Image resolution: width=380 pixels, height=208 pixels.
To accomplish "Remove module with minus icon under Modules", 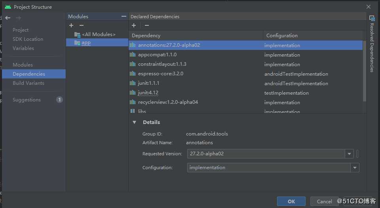I will (82, 25).
